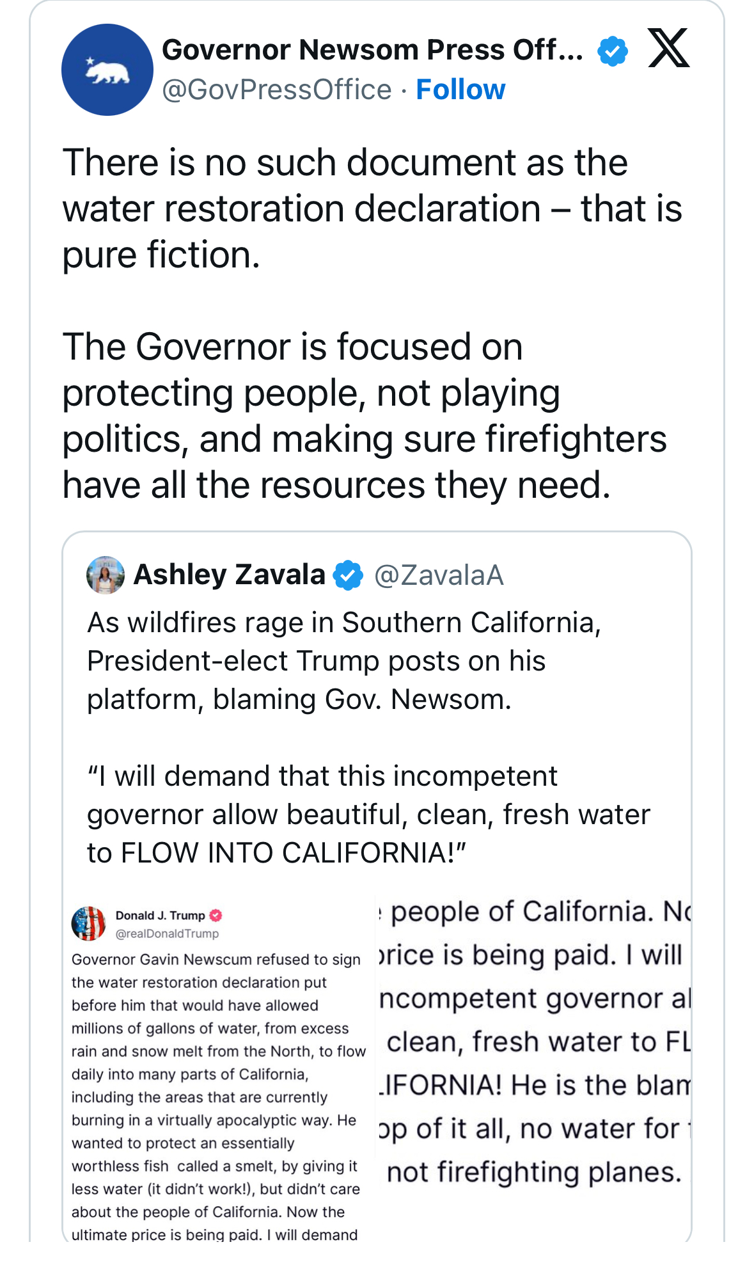
Task: Click the 'The Governor is focused on' paragraph
Action: point(365,416)
